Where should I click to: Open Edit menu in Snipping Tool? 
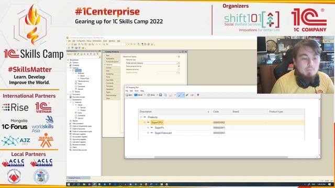tap(131, 91)
